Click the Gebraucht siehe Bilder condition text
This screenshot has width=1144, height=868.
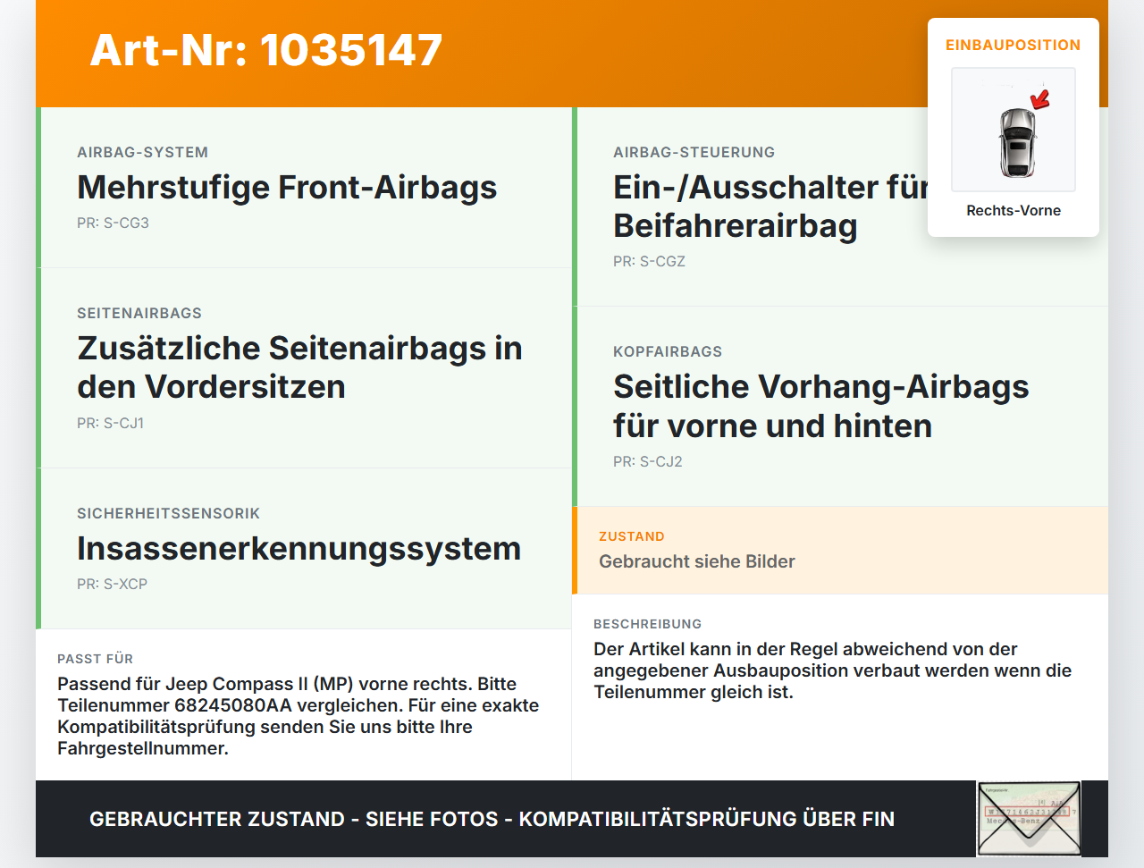click(697, 561)
